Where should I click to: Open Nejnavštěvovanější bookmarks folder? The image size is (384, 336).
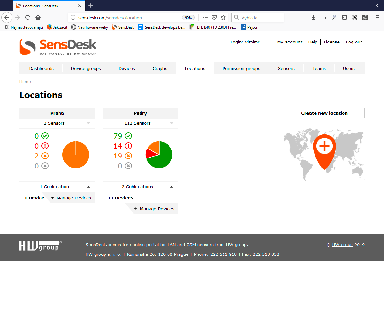24,27
